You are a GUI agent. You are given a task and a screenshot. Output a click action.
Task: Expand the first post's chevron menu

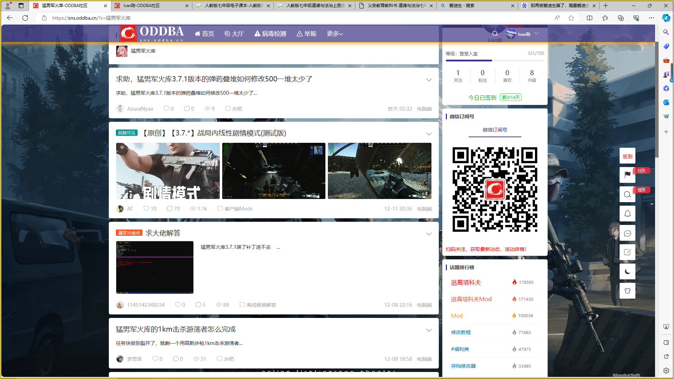pyautogui.click(x=429, y=80)
